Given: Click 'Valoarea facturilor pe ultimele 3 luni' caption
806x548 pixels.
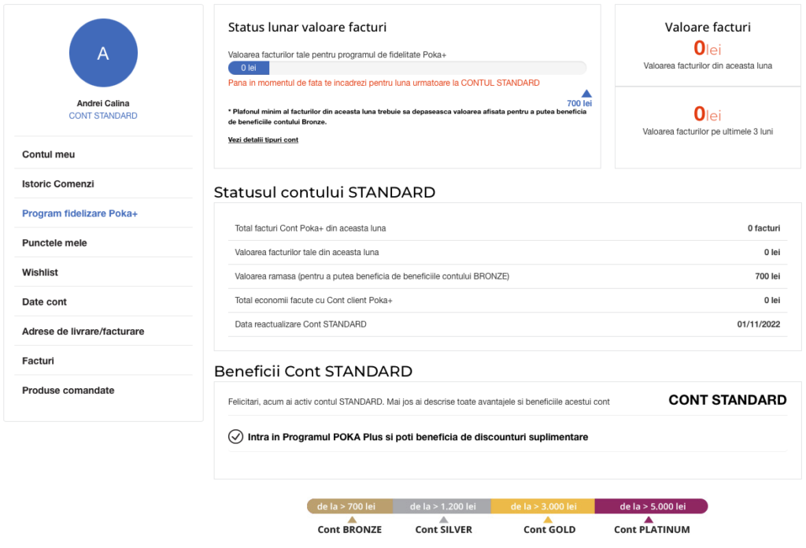Looking at the screenshot, I should coord(708,131).
